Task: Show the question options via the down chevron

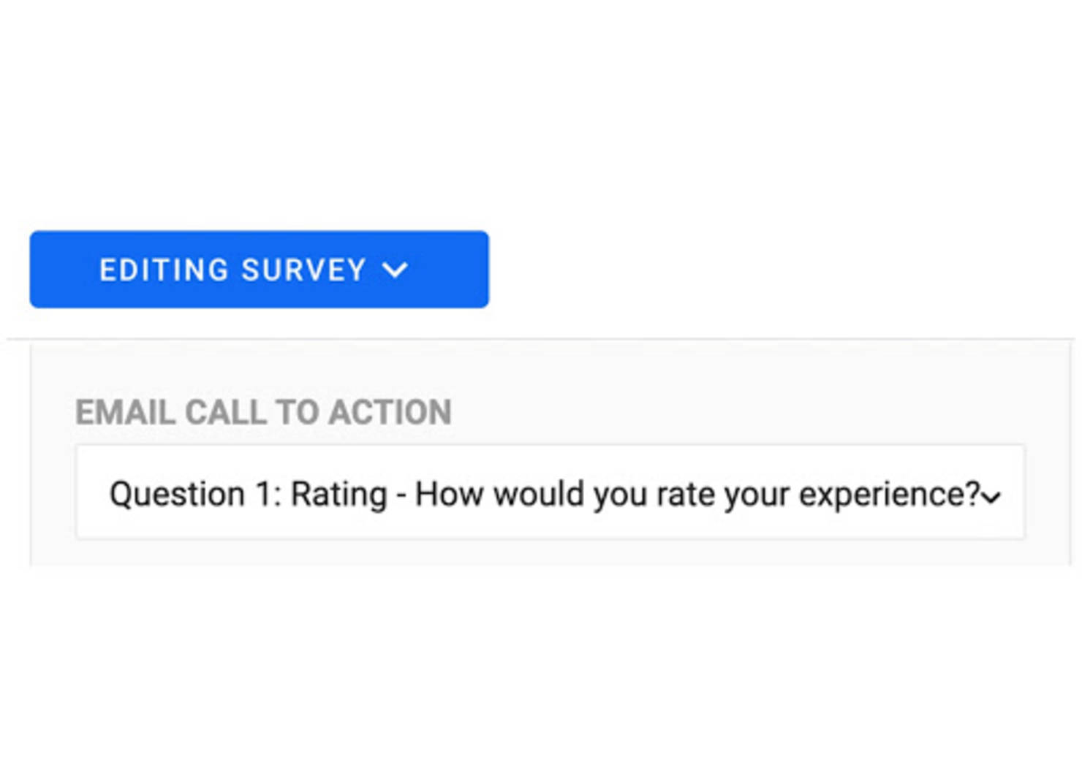Action: coord(991,498)
